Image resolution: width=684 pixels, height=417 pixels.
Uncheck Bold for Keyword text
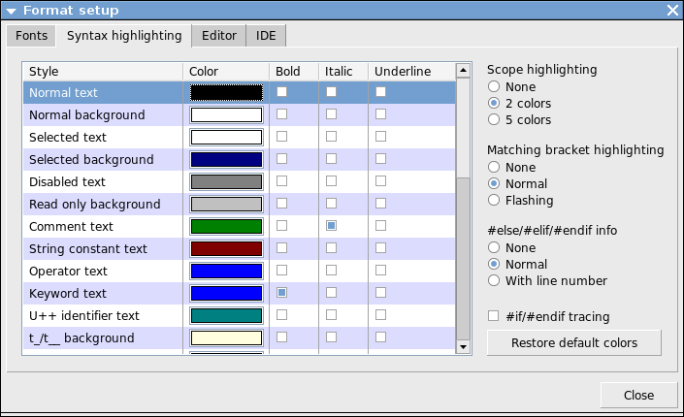tap(282, 293)
